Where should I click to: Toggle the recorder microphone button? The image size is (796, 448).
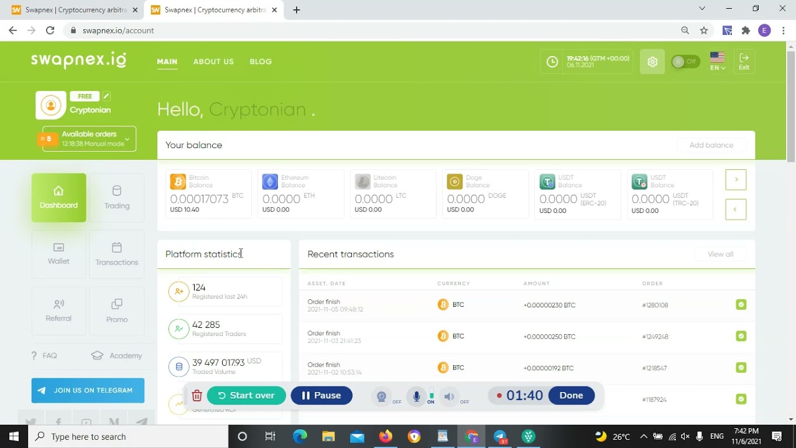click(x=417, y=396)
